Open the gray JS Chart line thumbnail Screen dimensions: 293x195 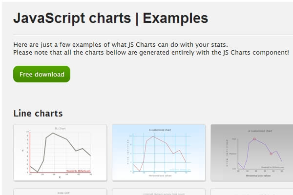click(x=60, y=152)
